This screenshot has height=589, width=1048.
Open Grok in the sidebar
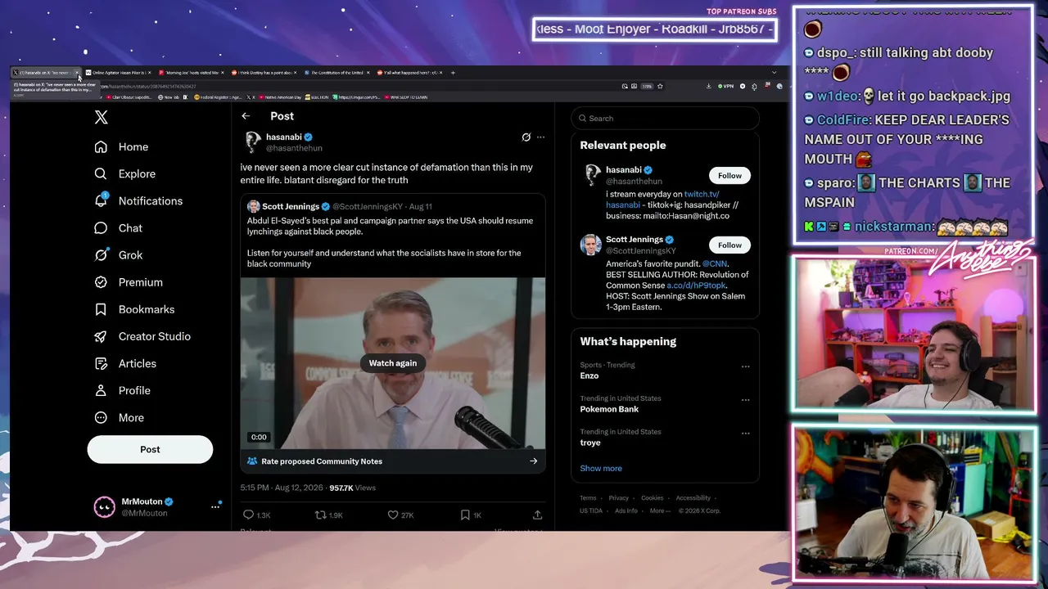(x=118, y=255)
